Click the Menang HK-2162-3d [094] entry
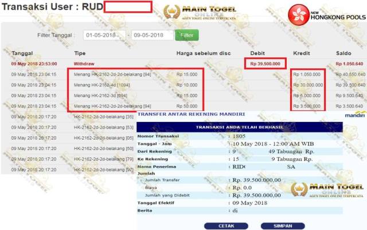 (x=101, y=96)
